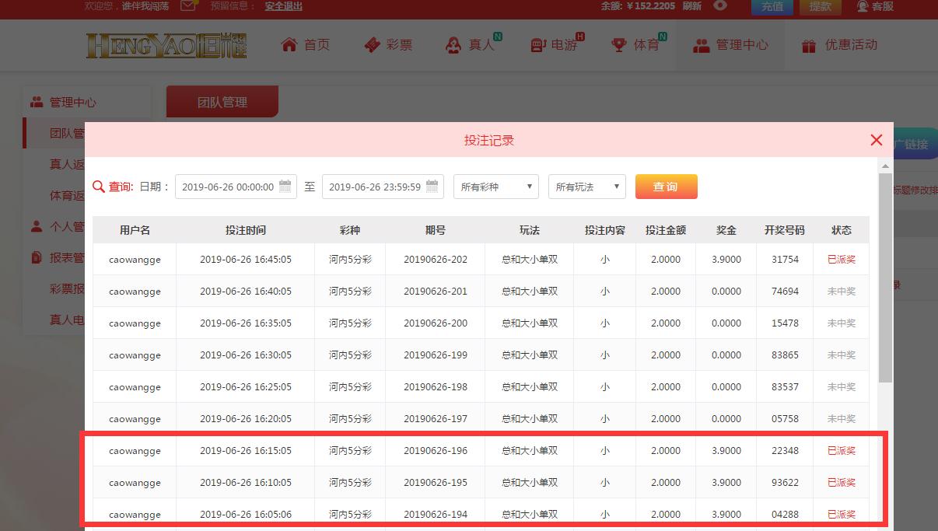Close the 投注记录 dialog

coord(877,140)
